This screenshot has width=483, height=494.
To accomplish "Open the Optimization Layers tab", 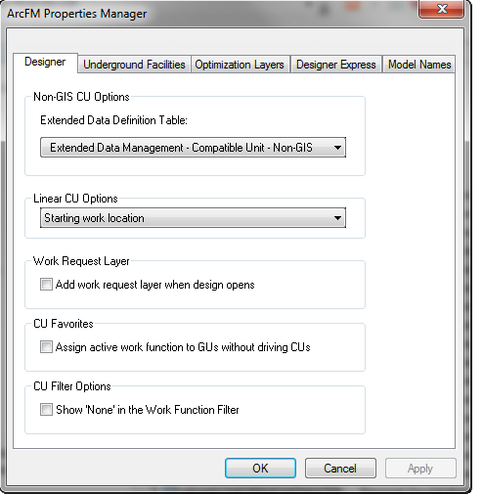I will click(x=240, y=65).
